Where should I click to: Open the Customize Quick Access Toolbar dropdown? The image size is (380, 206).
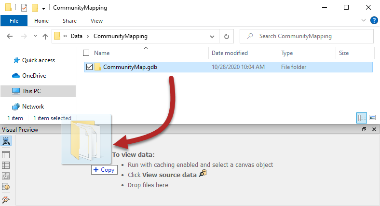[43, 8]
